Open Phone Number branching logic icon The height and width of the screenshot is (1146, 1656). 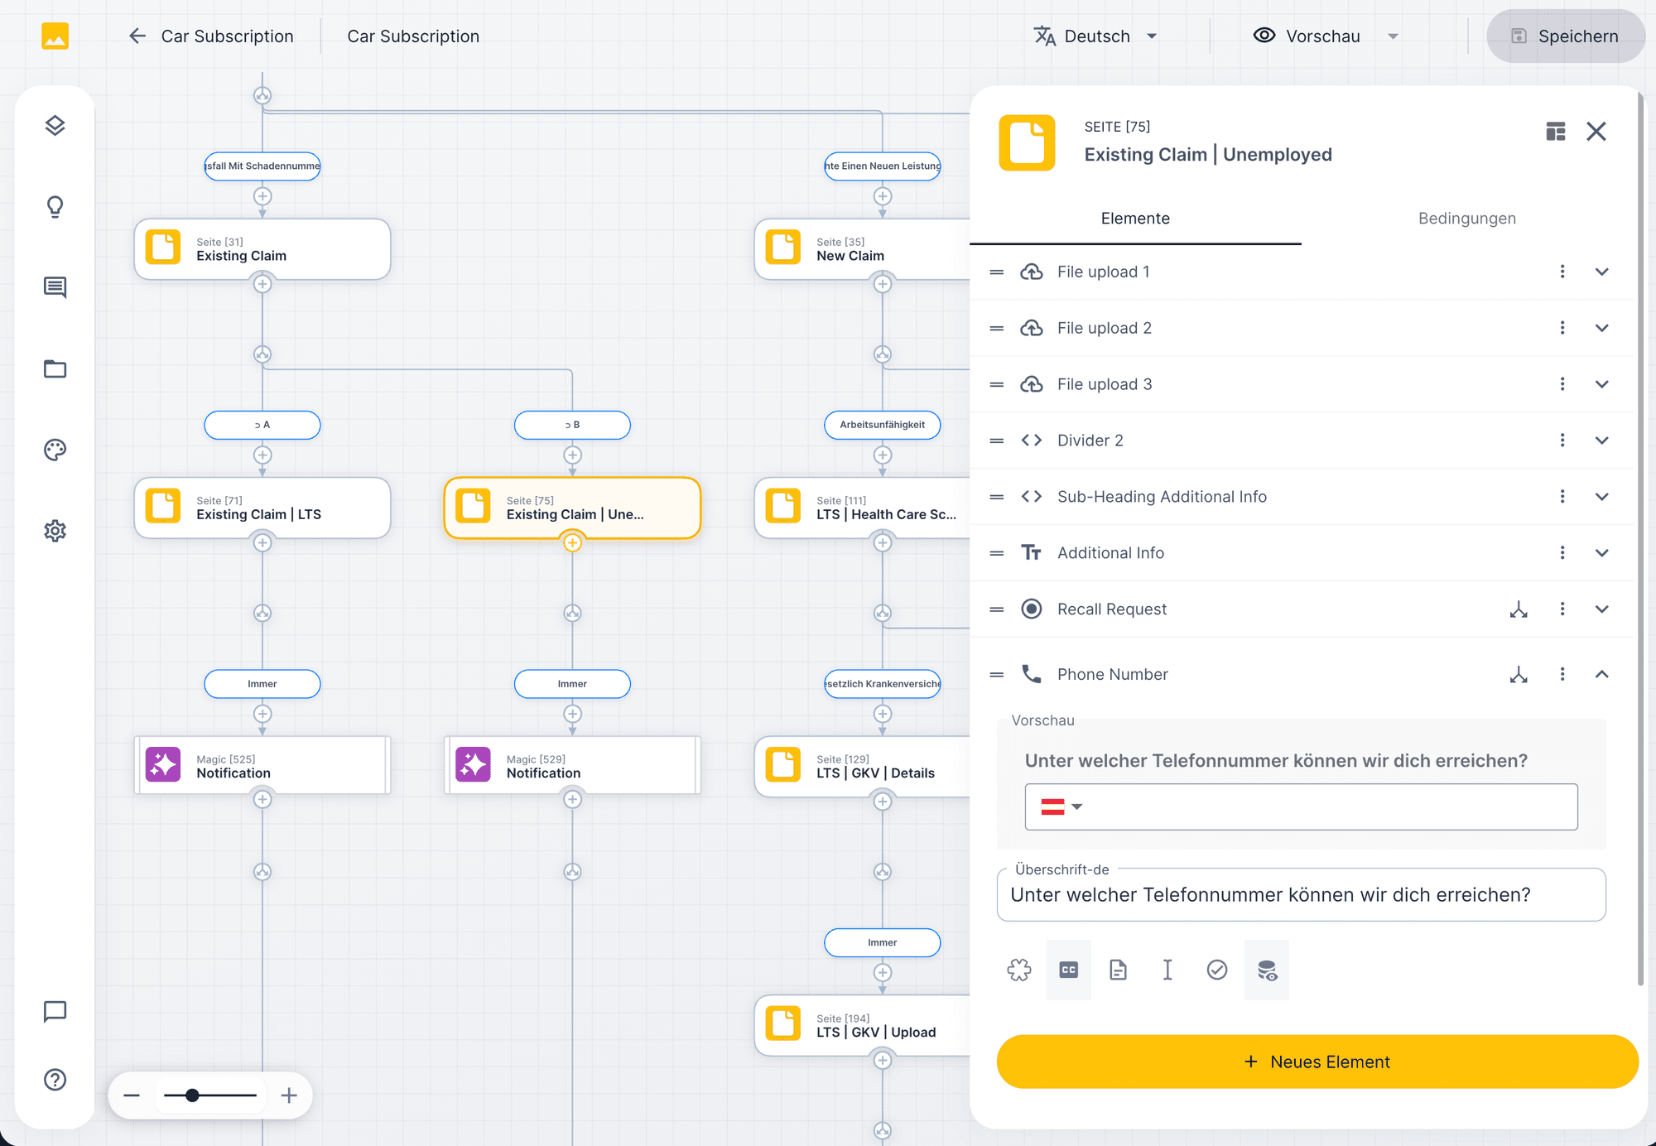(1519, 675)
